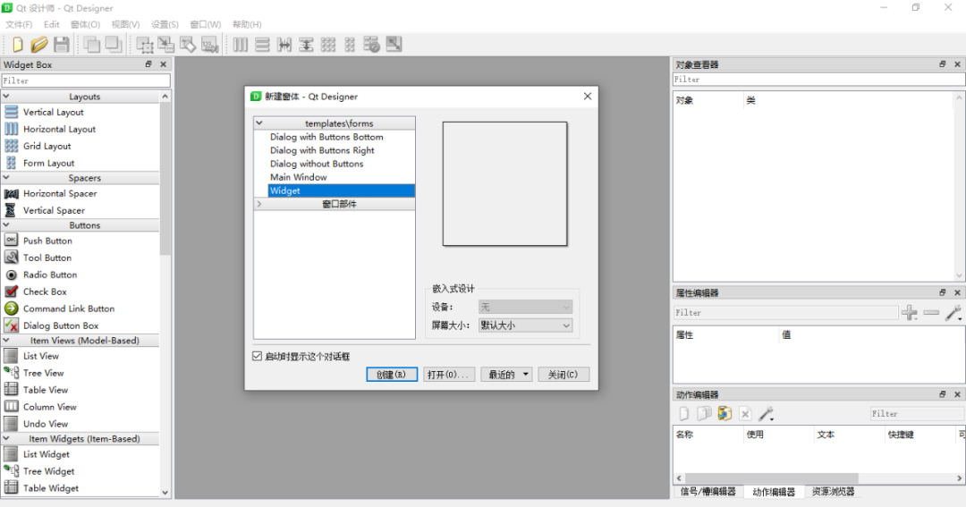Screen dimensions: 966x507
Task: Click the 关闭(C) button
Action: [x=563, y=375]
